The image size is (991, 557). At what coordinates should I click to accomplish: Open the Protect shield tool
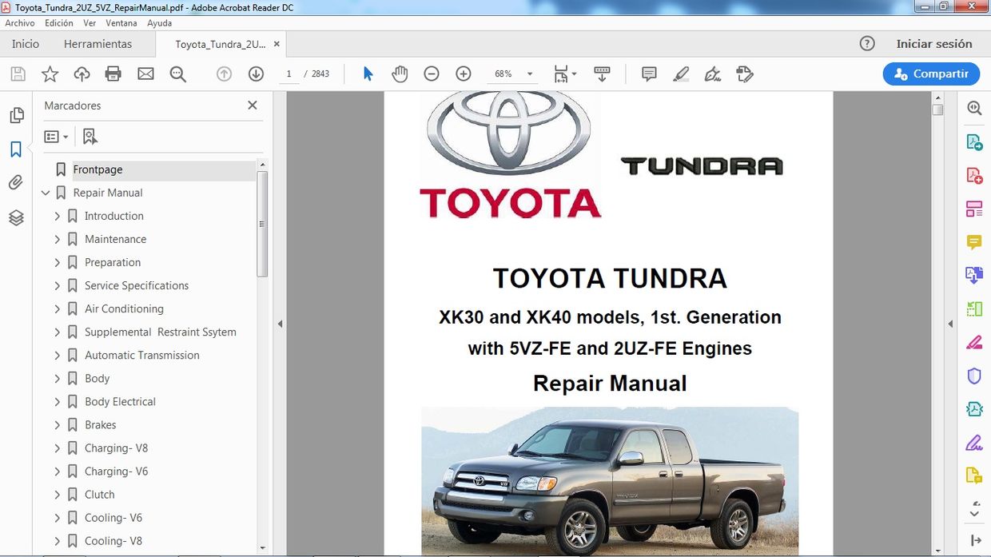[974, 376]
